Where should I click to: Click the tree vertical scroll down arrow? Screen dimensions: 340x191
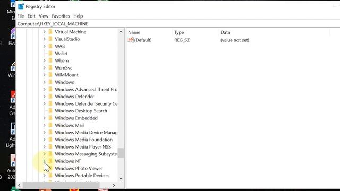click(x=121, y=178)
